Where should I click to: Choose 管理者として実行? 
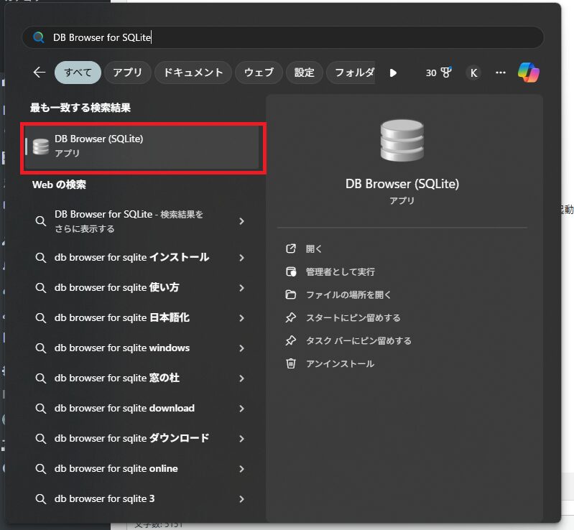click(340, 272)
